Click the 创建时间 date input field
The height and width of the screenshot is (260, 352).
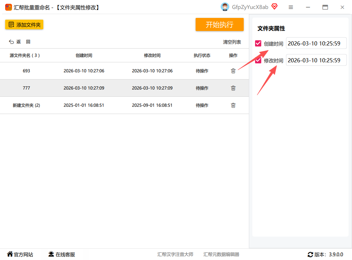[316, 43]
